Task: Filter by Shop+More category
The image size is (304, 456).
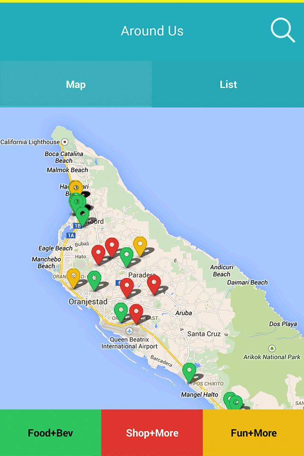Action: click(x=152, y=433)
